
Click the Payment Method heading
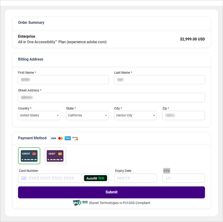[32, 138]
